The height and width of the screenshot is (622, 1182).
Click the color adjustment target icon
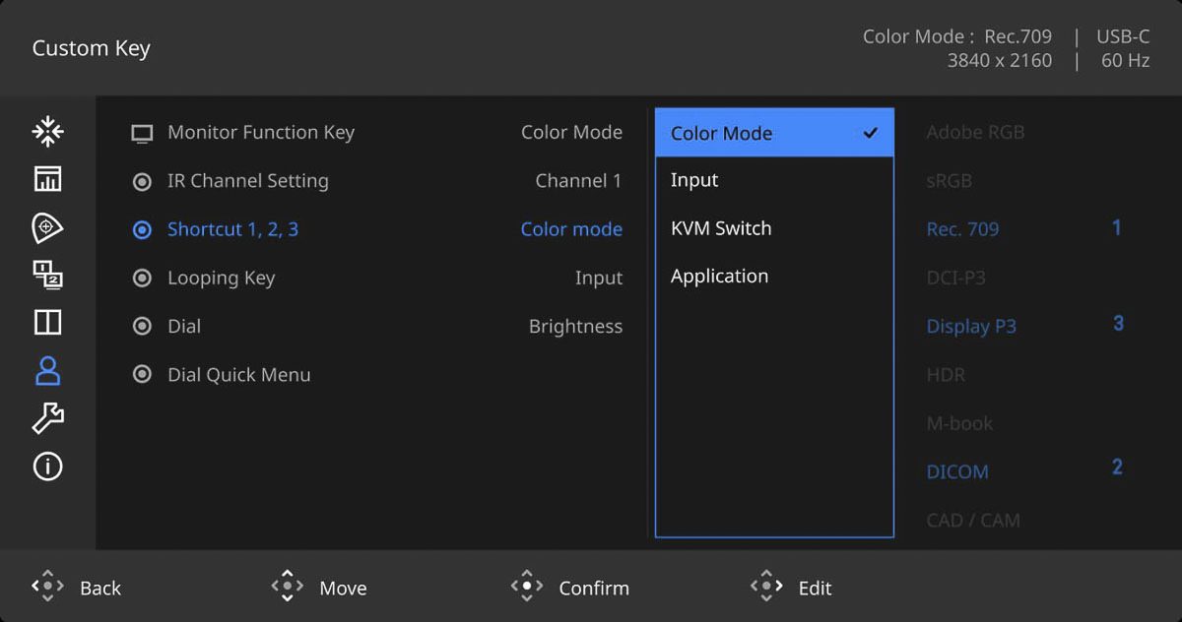pos(47,227)
